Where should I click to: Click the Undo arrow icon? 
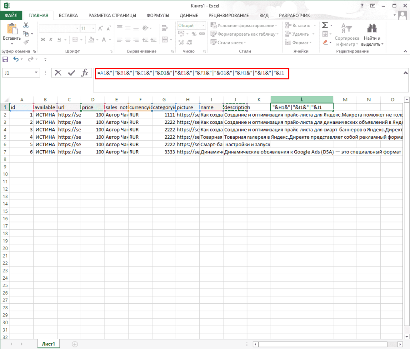[16, 59]
